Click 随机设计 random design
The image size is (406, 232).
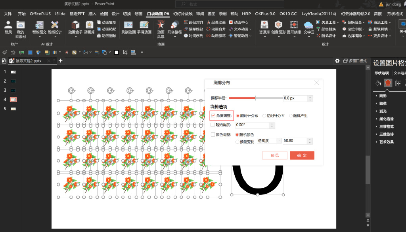(326, 36)
